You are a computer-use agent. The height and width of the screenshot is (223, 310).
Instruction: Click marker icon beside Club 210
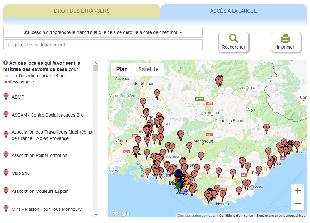pos(6,173)
